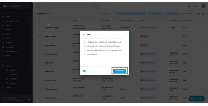Open Test Doc (1) folder
The height and width of the screenshot is (106, 208).
pyautogui.click(x=14, y=75)
